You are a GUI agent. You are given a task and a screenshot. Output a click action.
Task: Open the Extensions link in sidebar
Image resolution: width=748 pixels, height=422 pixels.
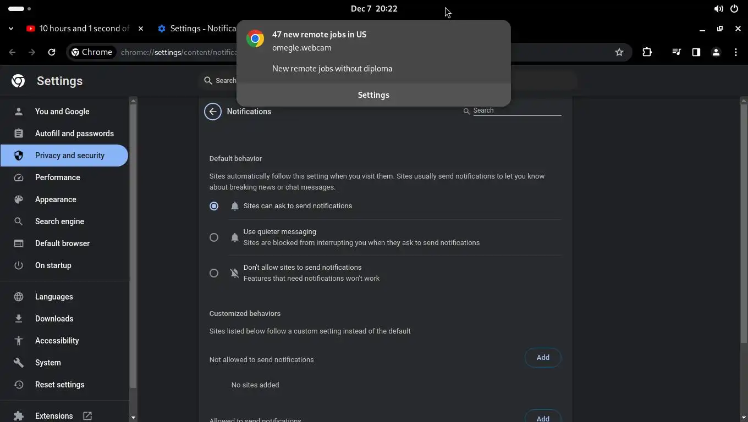[x=54, y=416]
